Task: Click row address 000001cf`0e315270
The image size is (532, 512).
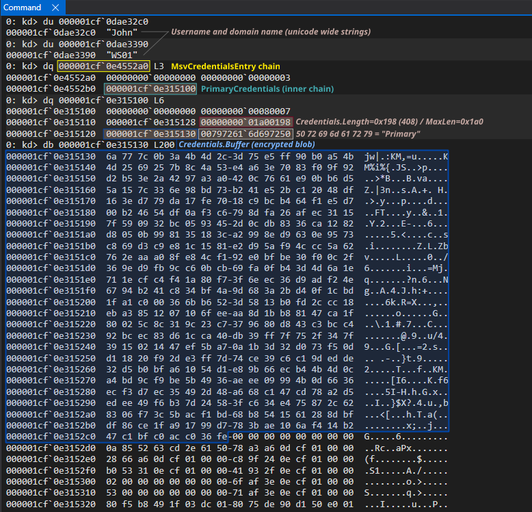Action: tap(51, 381)
